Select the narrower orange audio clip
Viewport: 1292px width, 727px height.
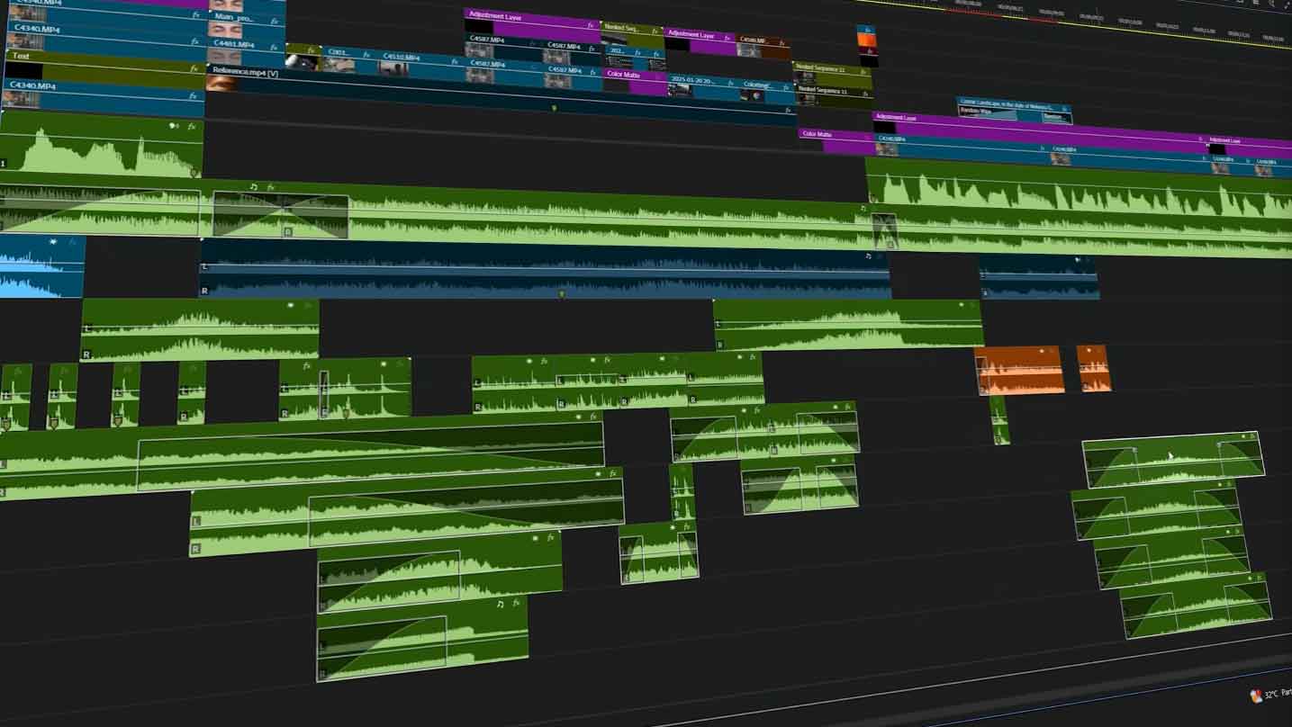point(1094,369)
